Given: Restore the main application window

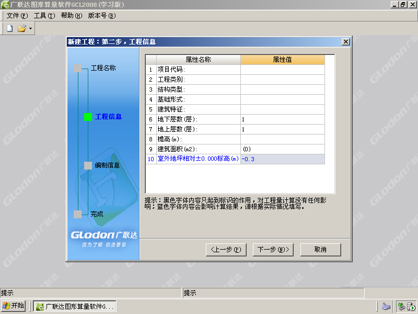Looking at the screenshot, I should click(x=403, y=5).
